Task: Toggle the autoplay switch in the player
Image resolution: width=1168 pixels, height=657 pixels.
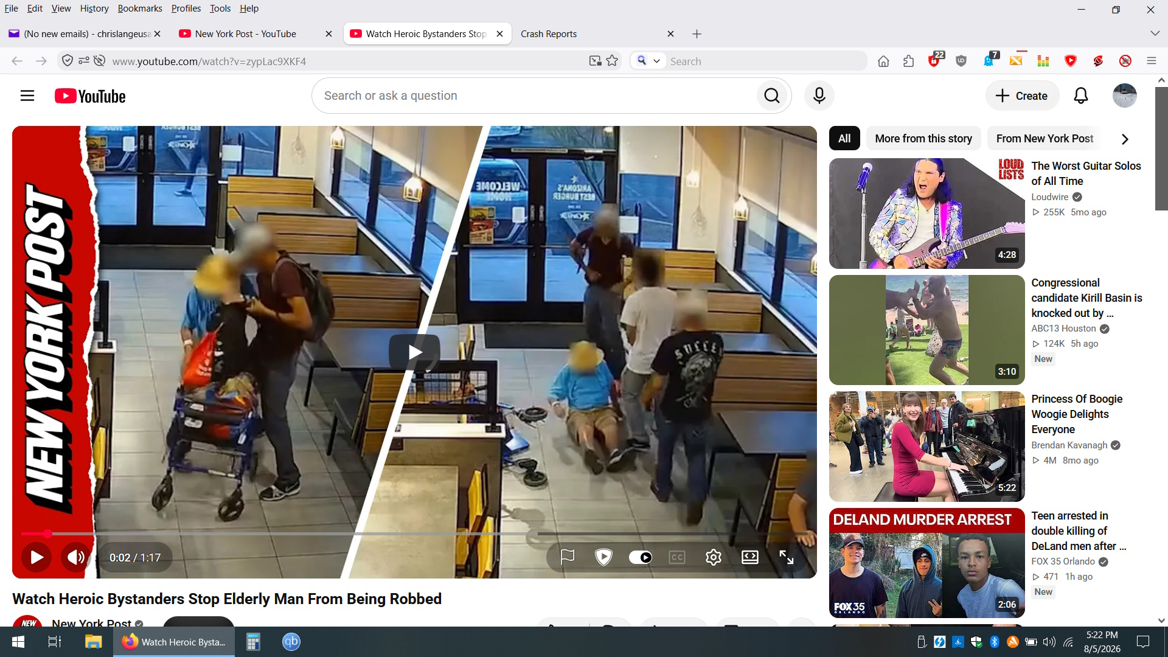Action: pyautogui.click(x=640, y=557)
